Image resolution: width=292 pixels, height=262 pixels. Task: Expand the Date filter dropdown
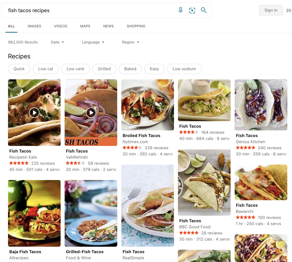click(57, 42)
